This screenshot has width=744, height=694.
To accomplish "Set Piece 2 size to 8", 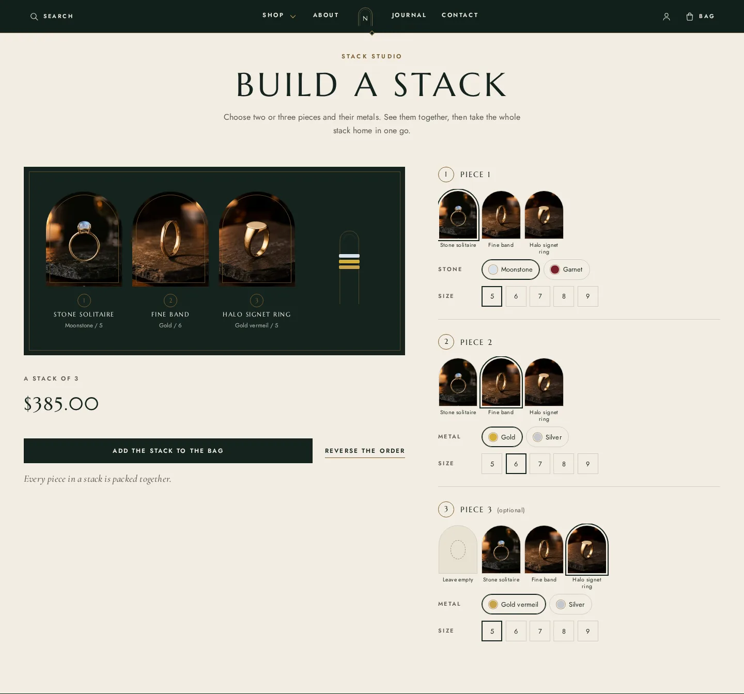I will (x=564, y=464).
